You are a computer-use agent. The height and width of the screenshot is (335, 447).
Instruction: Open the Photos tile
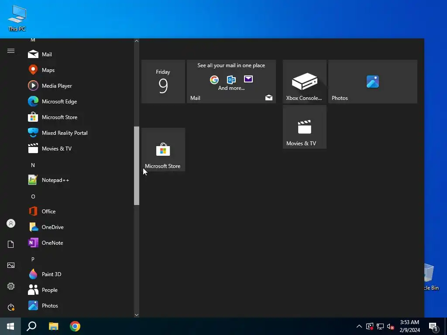point(373,82)
